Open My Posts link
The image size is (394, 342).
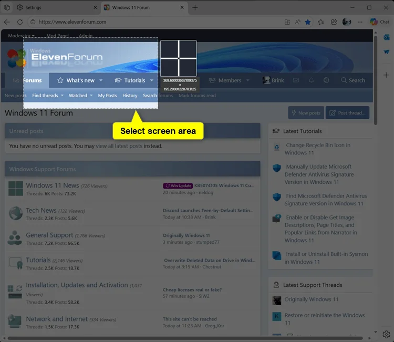(107, 96)
